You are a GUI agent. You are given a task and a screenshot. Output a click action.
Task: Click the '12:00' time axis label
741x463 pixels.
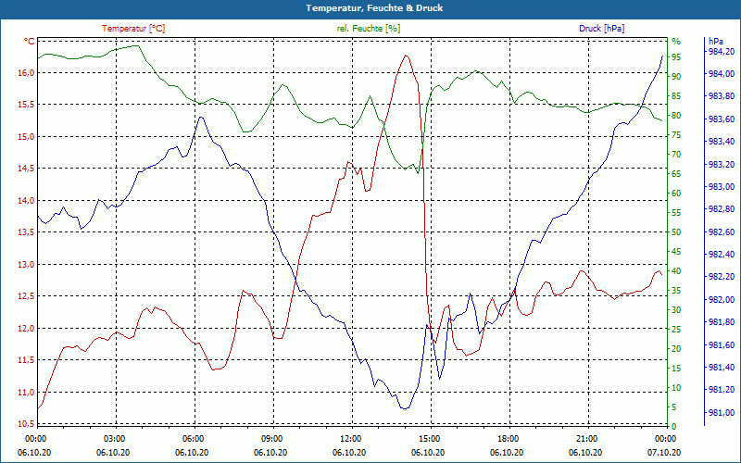pos(349,438)
